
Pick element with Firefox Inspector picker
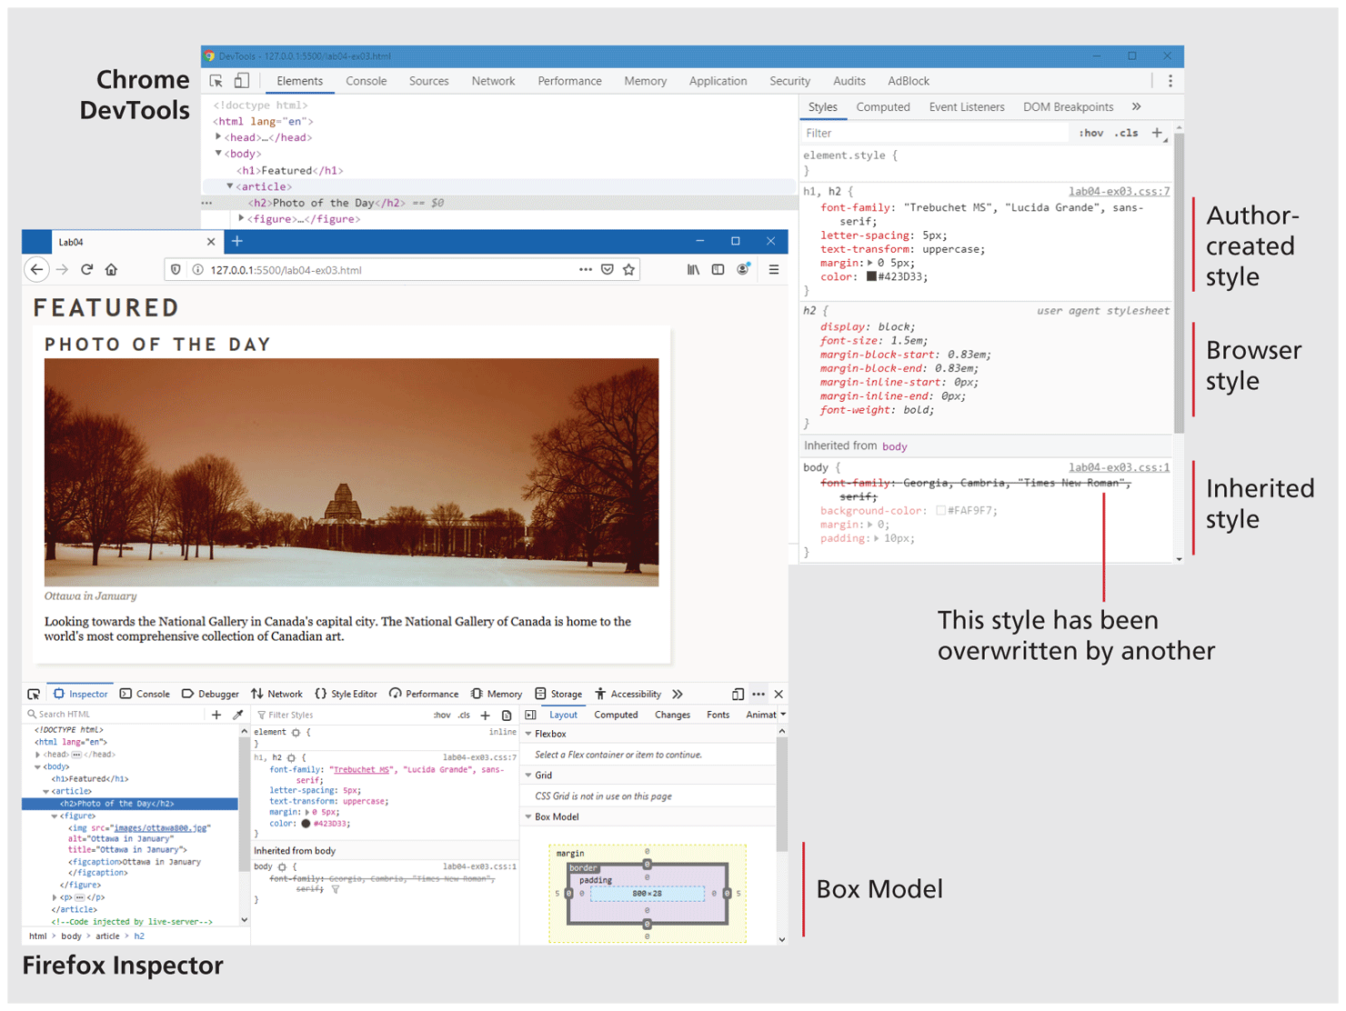34,695
